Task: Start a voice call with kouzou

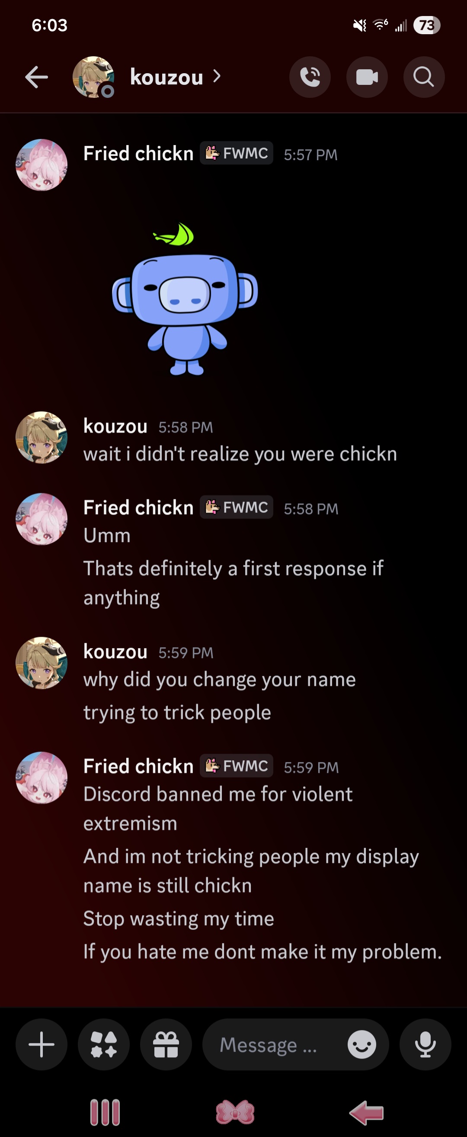Action: coord(310,77)
